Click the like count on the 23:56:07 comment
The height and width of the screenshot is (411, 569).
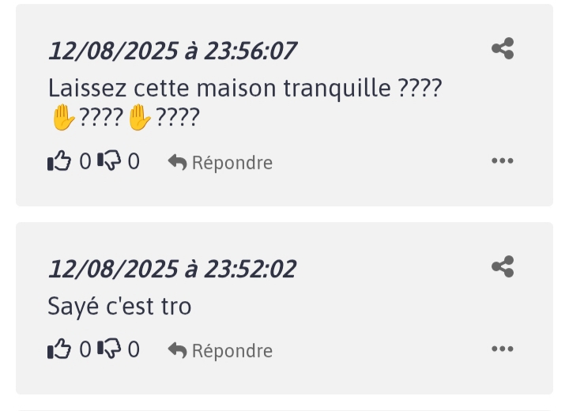85,162
